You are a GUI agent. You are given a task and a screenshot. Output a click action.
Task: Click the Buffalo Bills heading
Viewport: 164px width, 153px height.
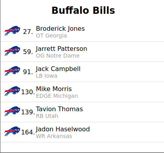[x=83, y=10]
